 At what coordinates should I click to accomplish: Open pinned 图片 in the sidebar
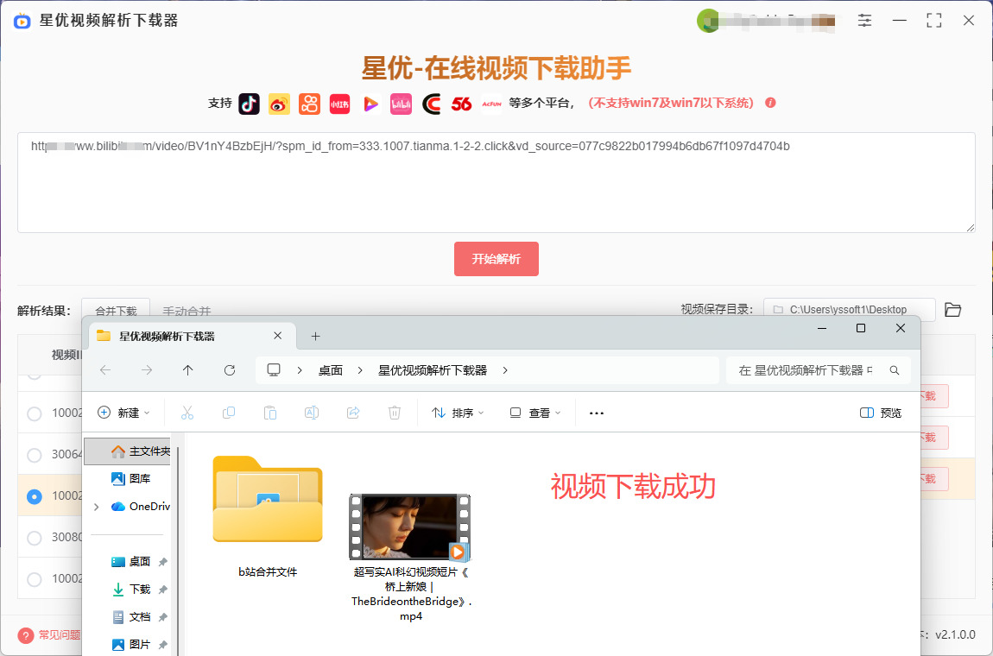[130, 645]
